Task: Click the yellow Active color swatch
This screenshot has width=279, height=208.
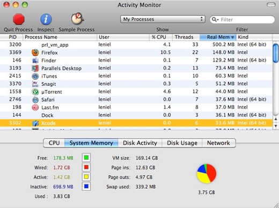Action: [86, 177]
